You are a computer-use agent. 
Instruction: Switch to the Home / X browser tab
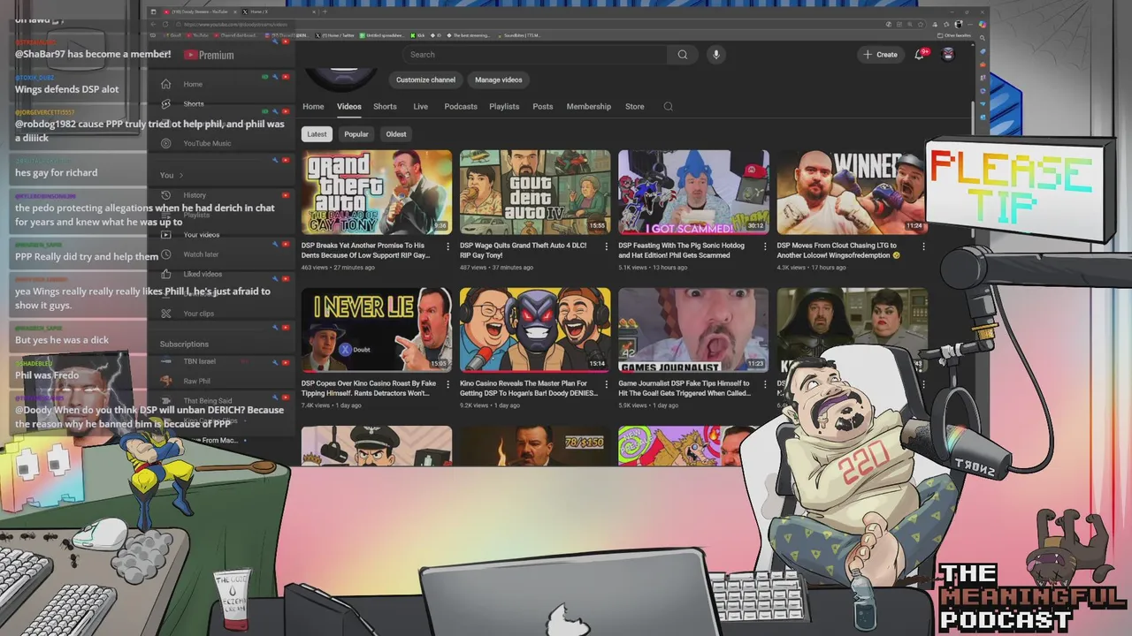tap(277, 11)
